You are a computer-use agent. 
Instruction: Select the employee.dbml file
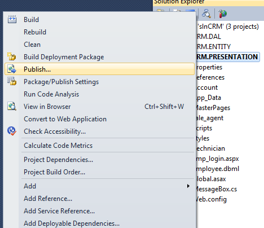pyautogui.click(x=218, y=169)
